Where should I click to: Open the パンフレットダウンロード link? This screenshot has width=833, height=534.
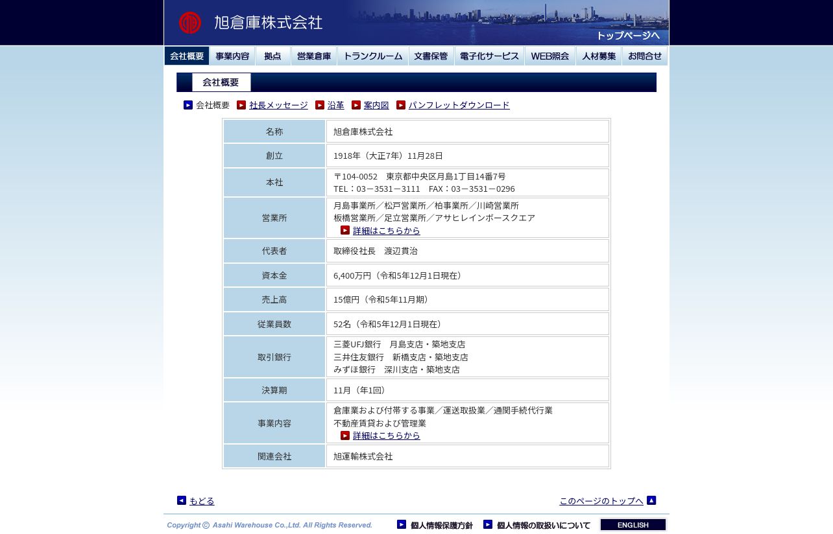[459, 105]
